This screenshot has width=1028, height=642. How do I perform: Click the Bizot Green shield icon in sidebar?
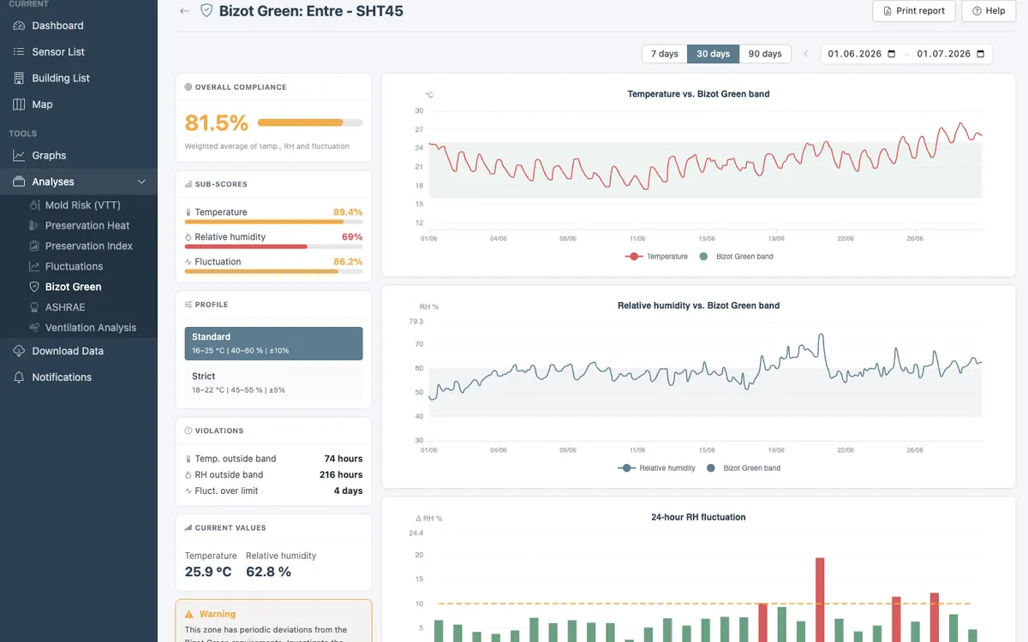click(x=35, y=287)
